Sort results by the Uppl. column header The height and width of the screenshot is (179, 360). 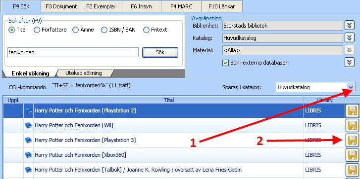click(14, 100)
